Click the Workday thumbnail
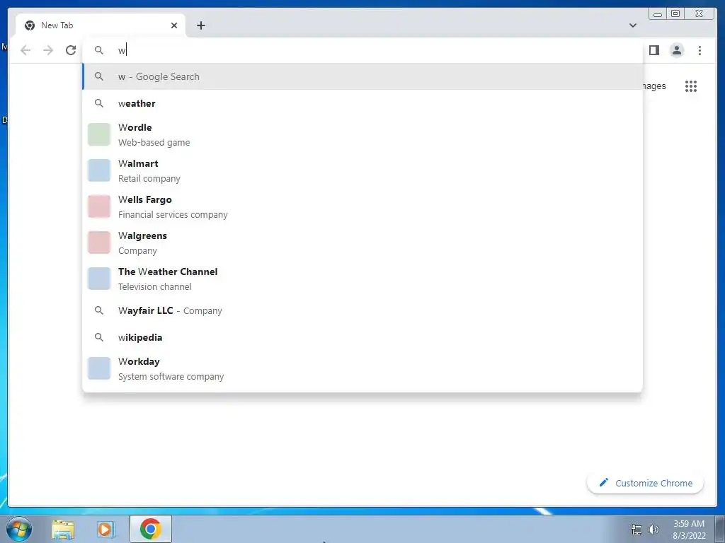725x543 pixels. (99, 368)
